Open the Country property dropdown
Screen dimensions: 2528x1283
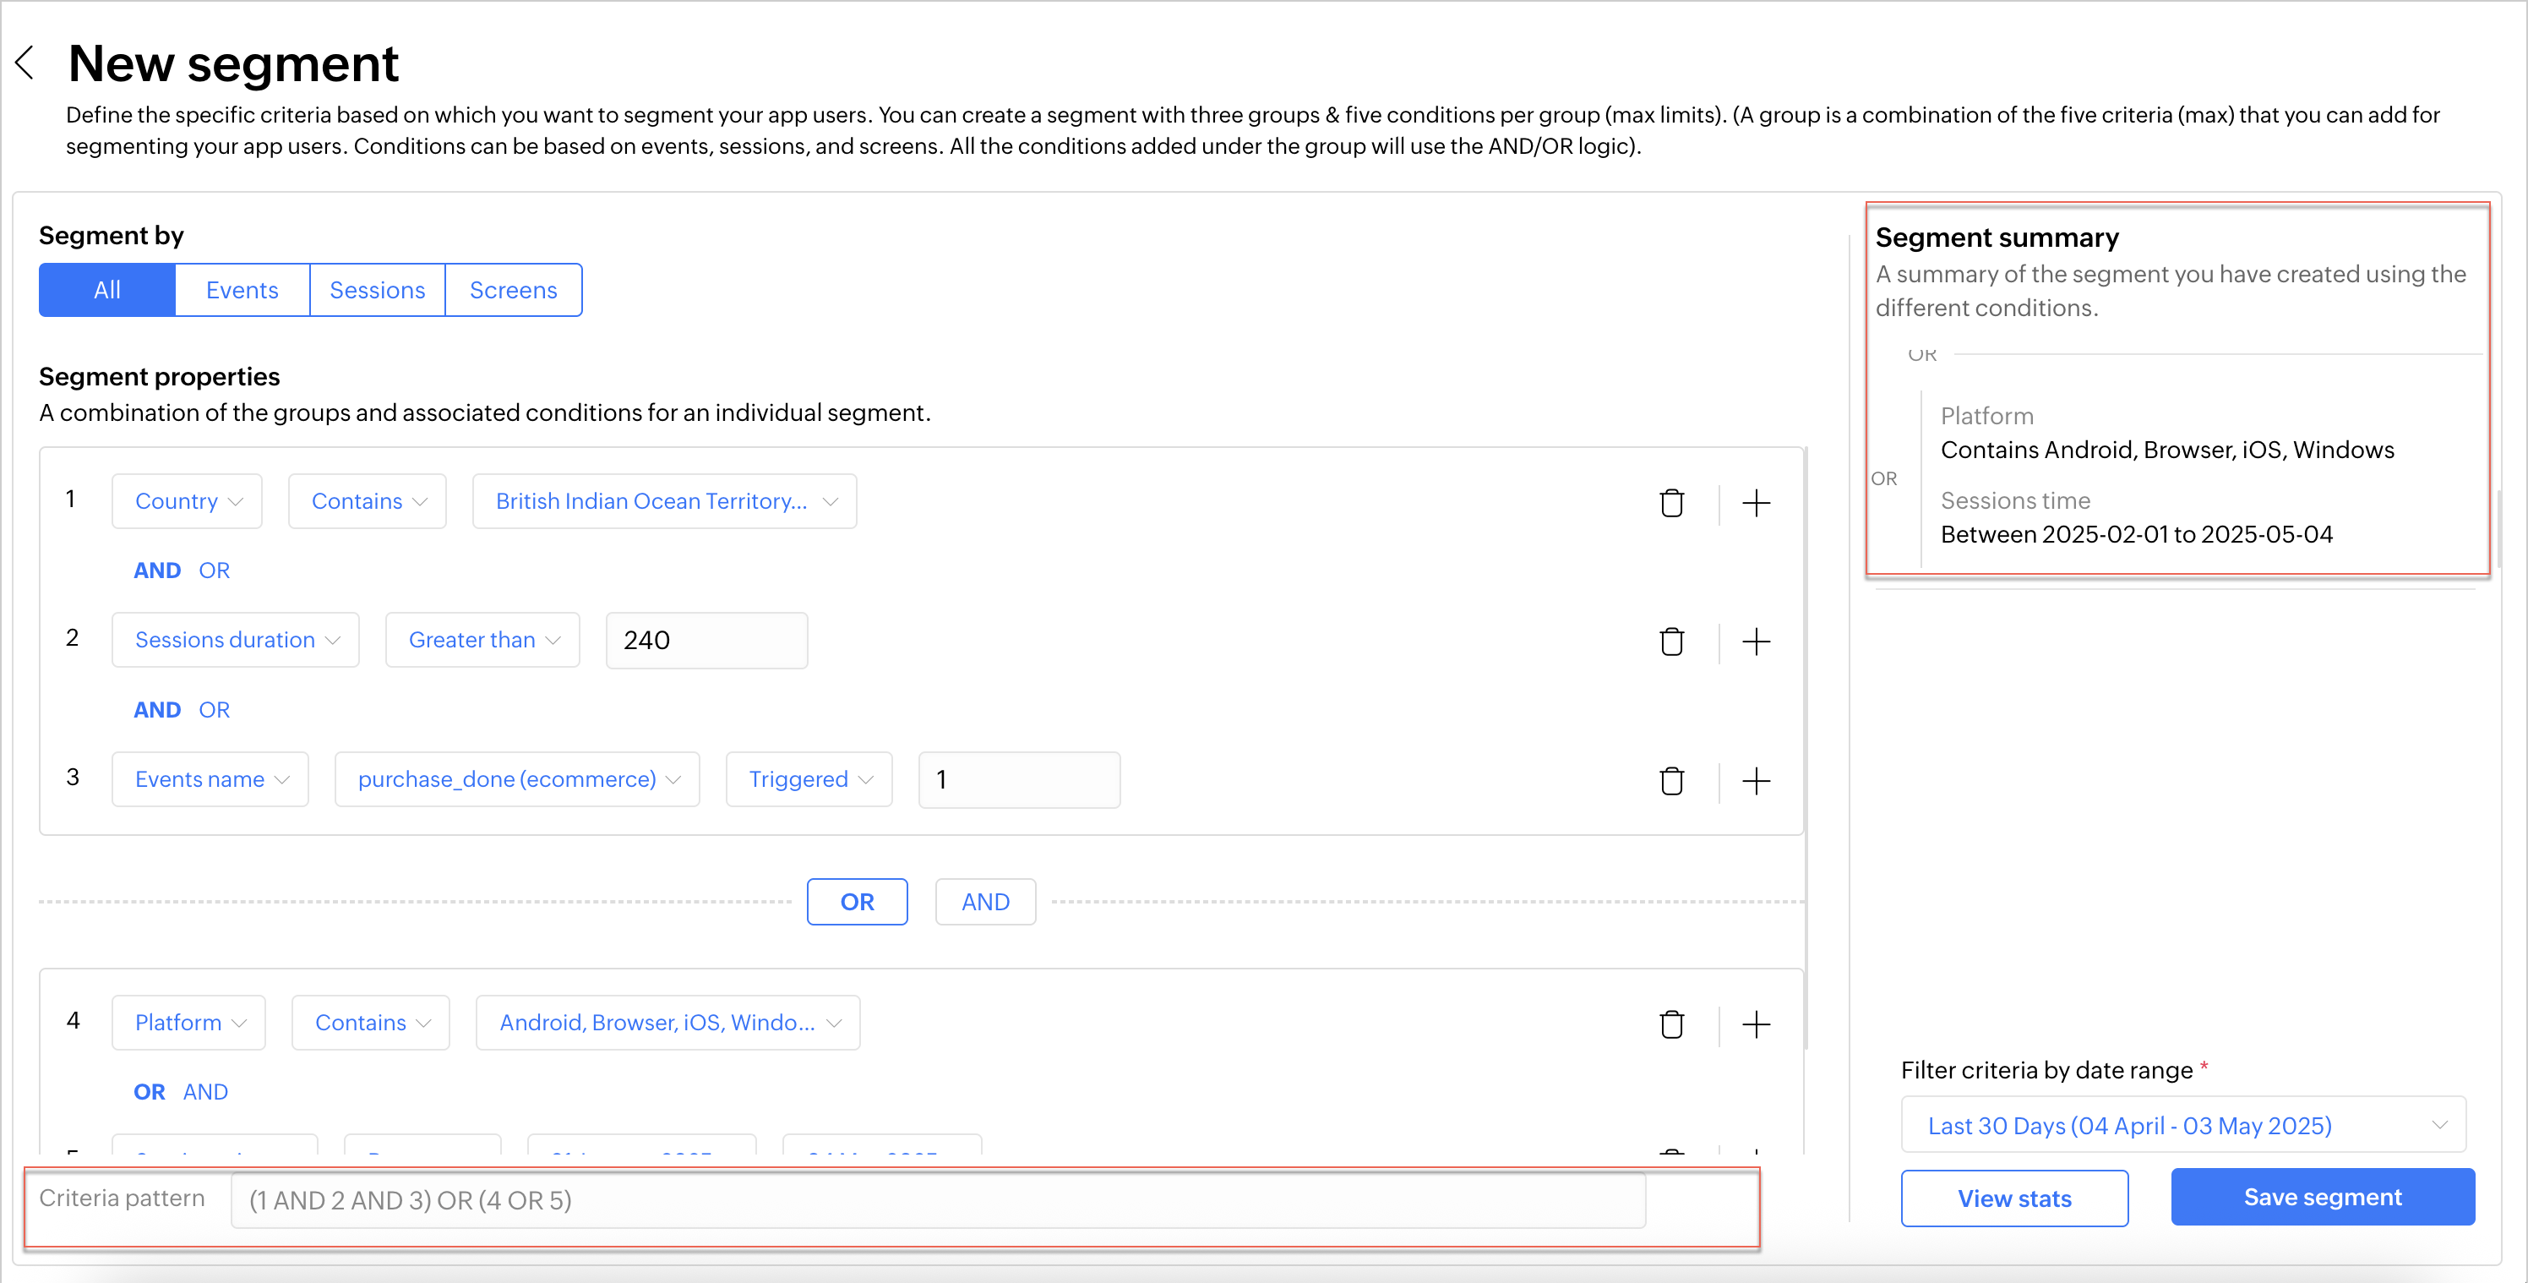tap(188, 501)
